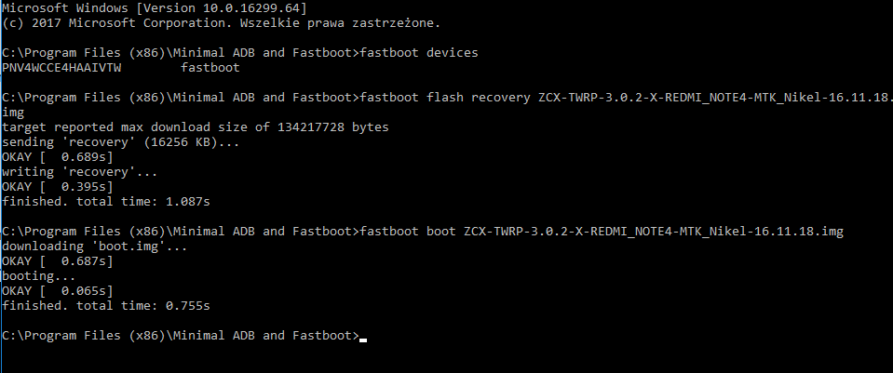
Task: Click the OKAY 0.395s result line
Action: [58, 186]
